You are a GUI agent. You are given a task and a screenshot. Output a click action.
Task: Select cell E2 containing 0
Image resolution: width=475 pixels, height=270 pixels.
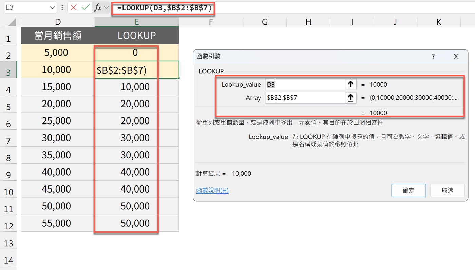pos(137,53)
